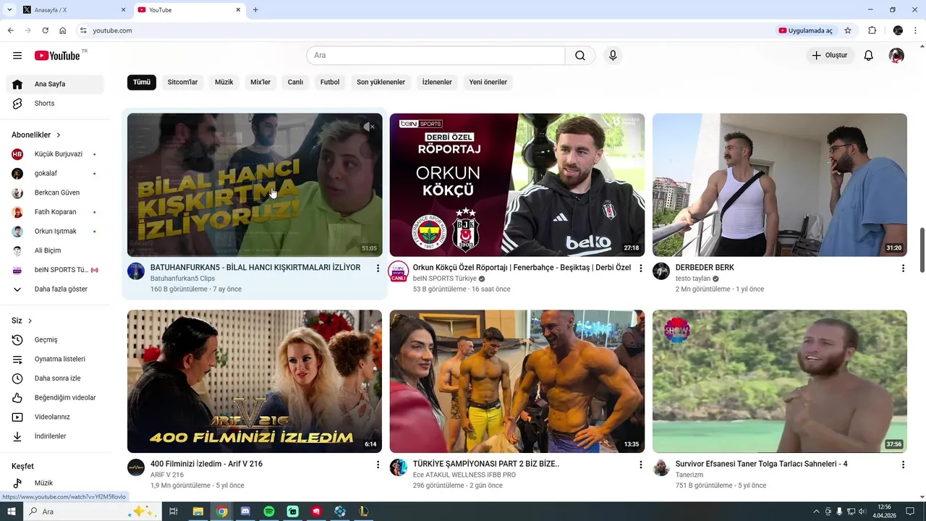Open Windows Start menu

pos(11,512)
